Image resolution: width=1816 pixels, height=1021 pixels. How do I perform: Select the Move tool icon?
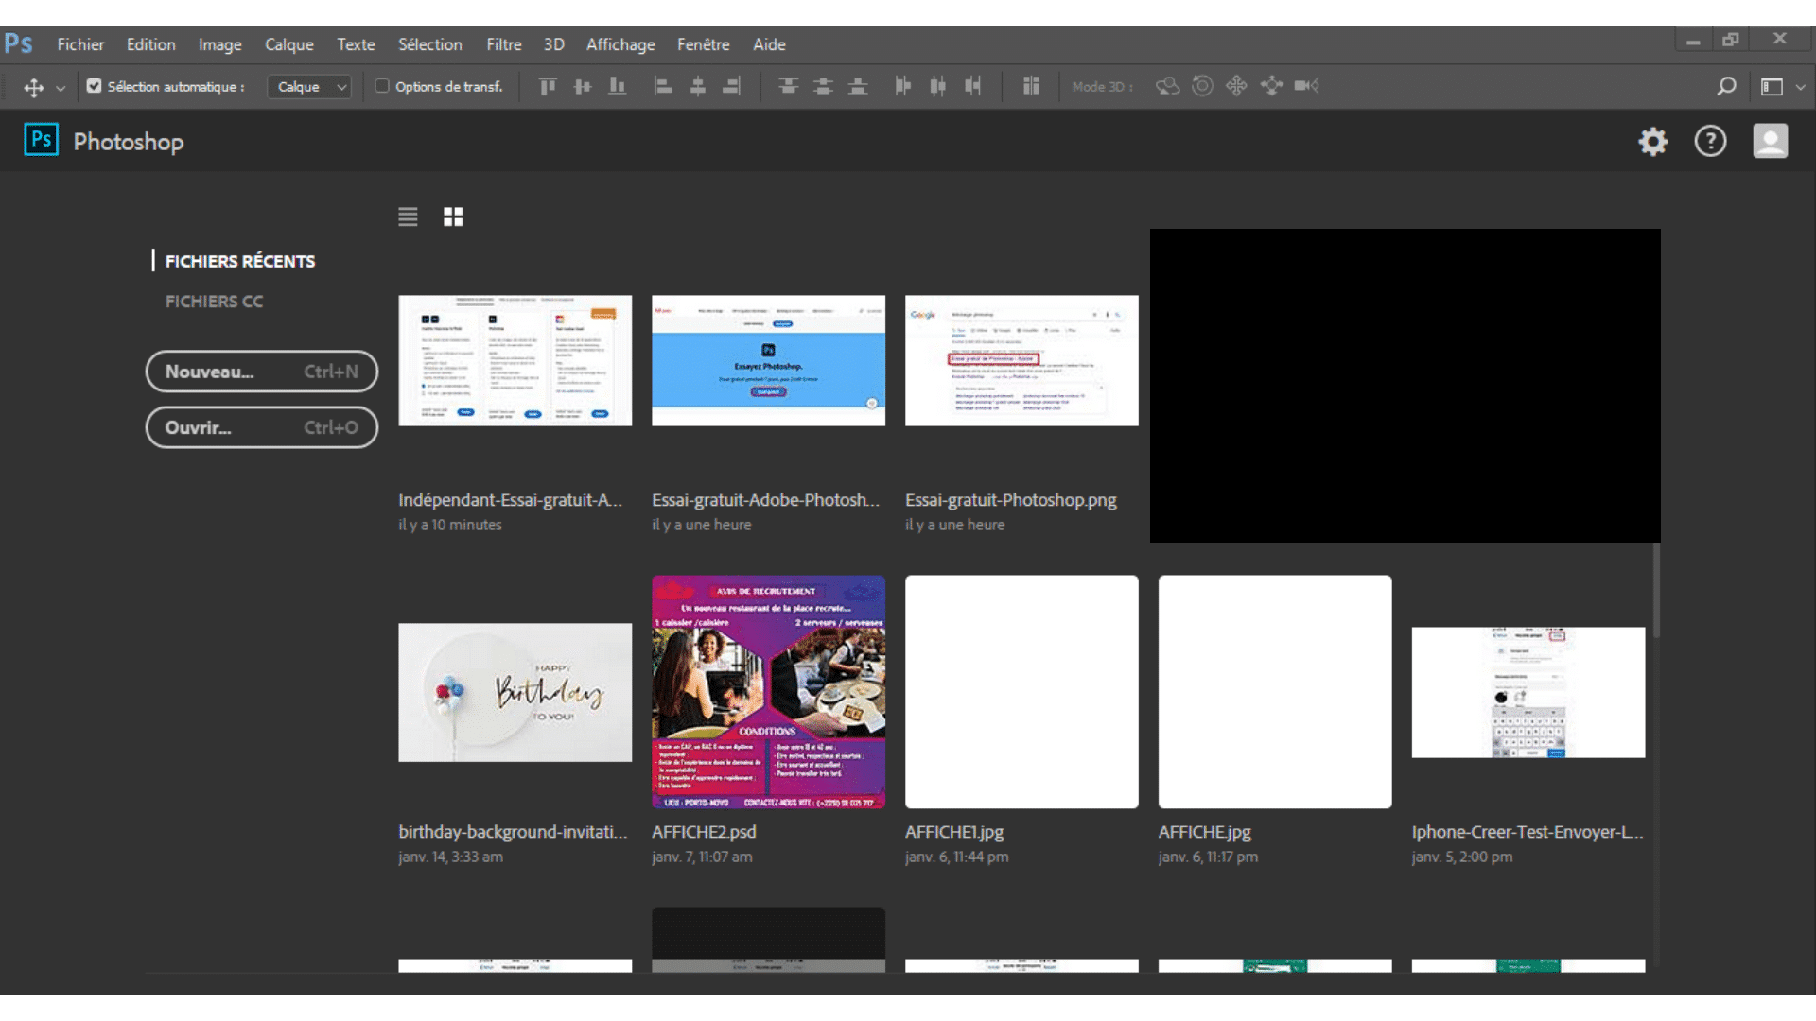[34, 87]
